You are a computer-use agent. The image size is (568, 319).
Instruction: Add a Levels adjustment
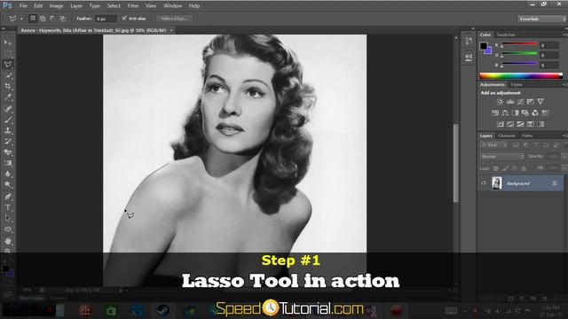(x=510, y=102)
